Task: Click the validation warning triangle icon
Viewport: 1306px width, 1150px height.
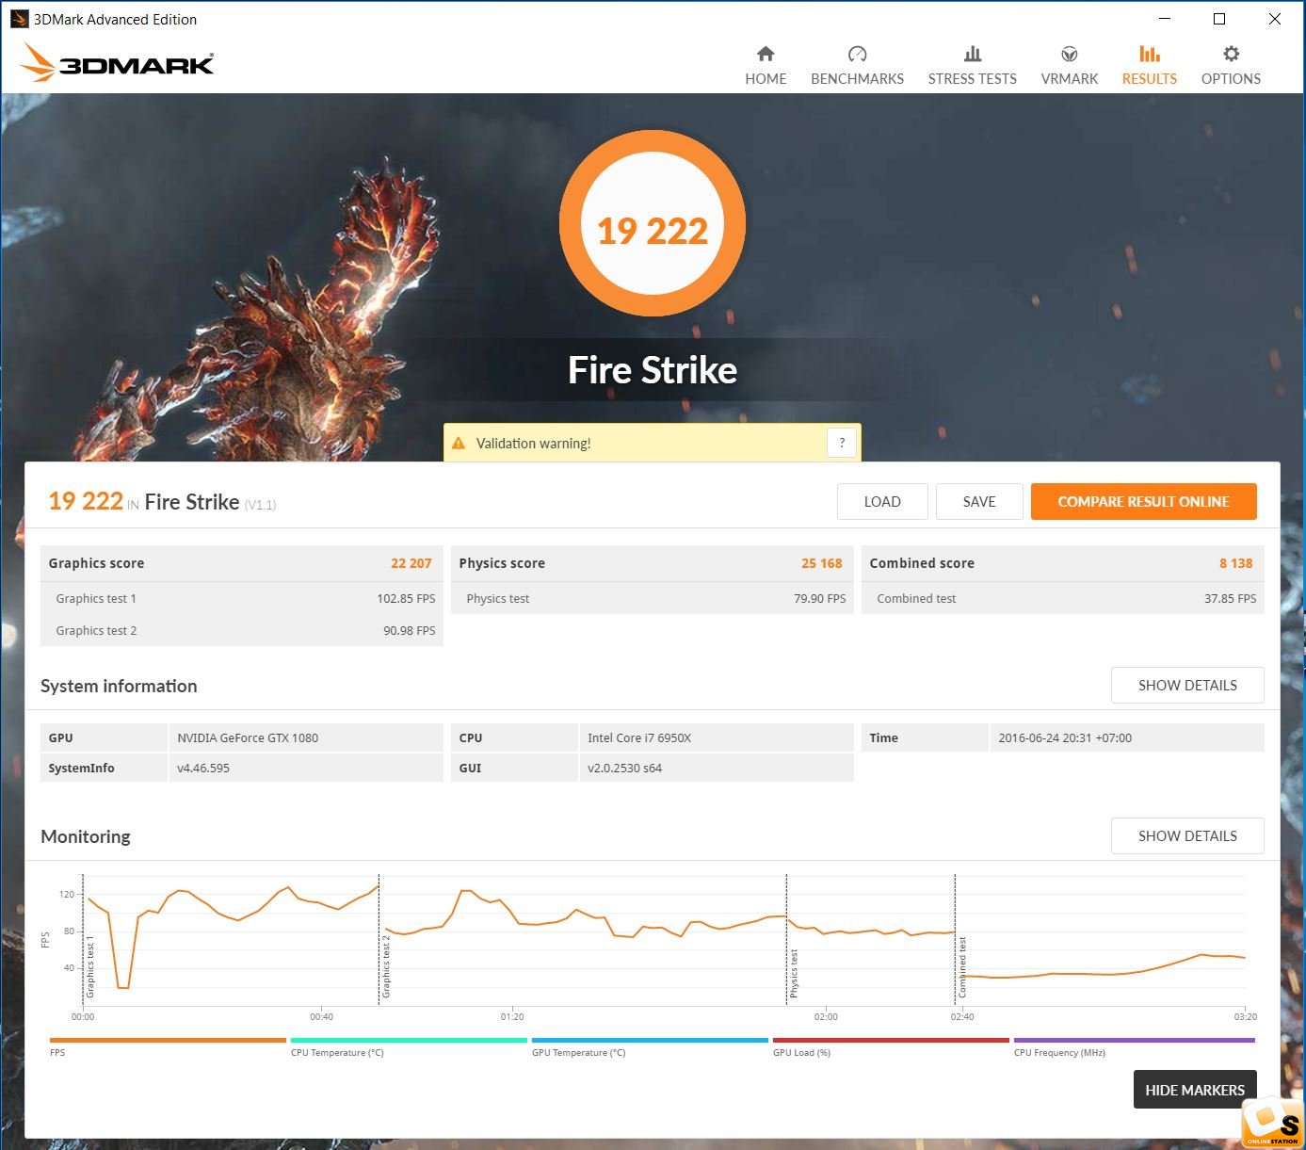Action: [459, 444]
